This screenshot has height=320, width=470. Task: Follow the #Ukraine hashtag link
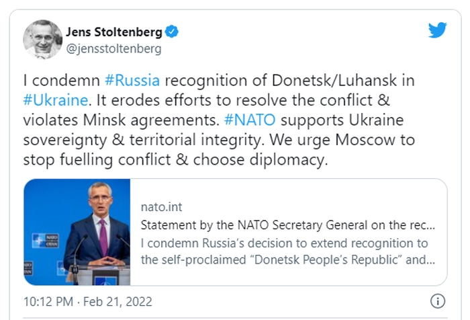pyautogui.click(x=56, y=100)
